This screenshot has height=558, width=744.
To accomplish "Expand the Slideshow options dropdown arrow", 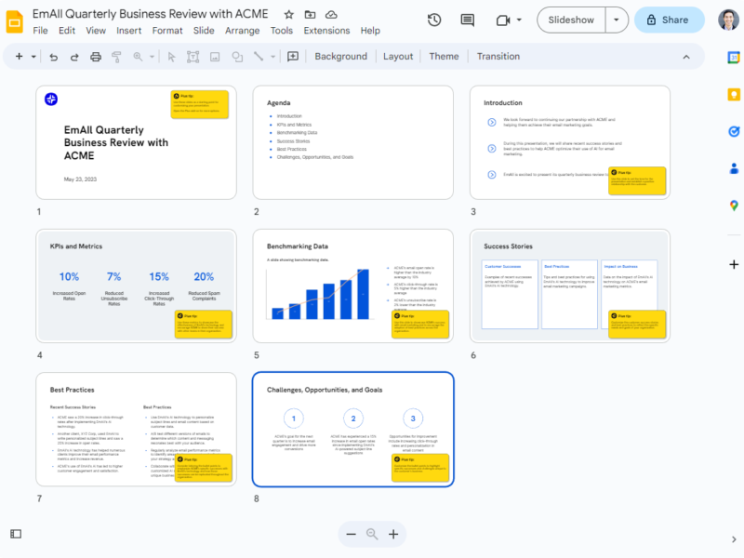I will coord(617,20).
